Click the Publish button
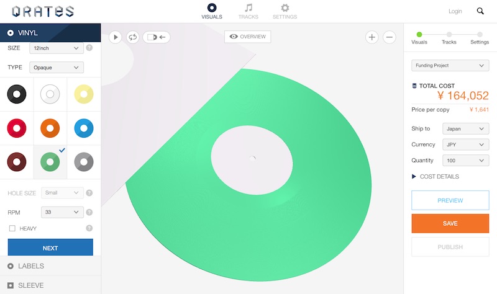 (x=450, y=247)
